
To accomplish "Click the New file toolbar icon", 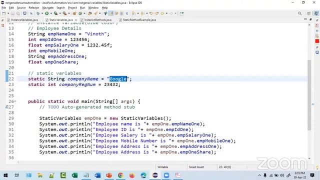I will pyautogui.click(x=4, y=13).
